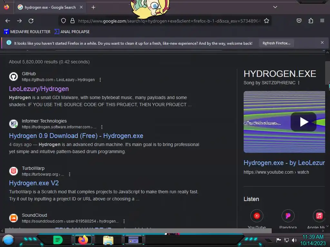The height and width of the screenshot is (247, 330).
Task: Bookmark this page with star icon
Action: click(267, 21)
